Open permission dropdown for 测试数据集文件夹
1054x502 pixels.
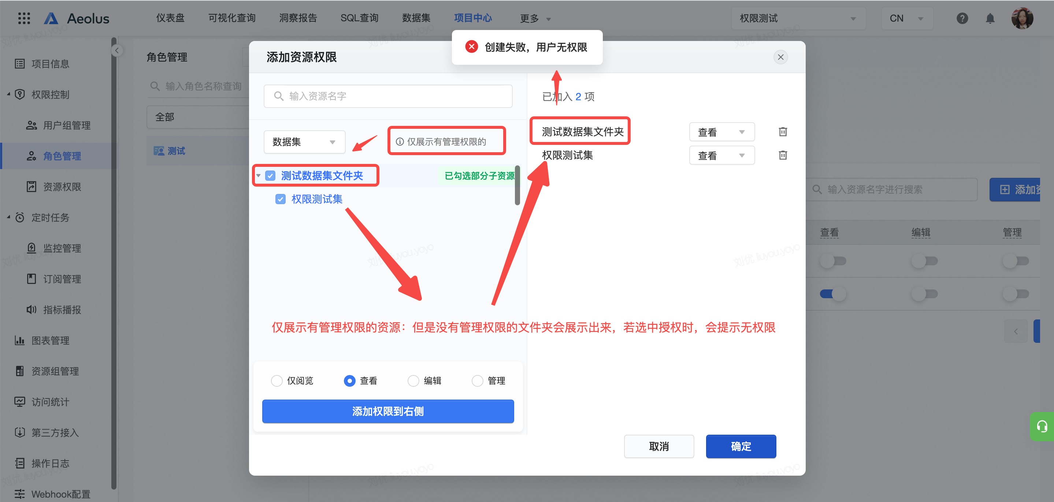(721, 132)
